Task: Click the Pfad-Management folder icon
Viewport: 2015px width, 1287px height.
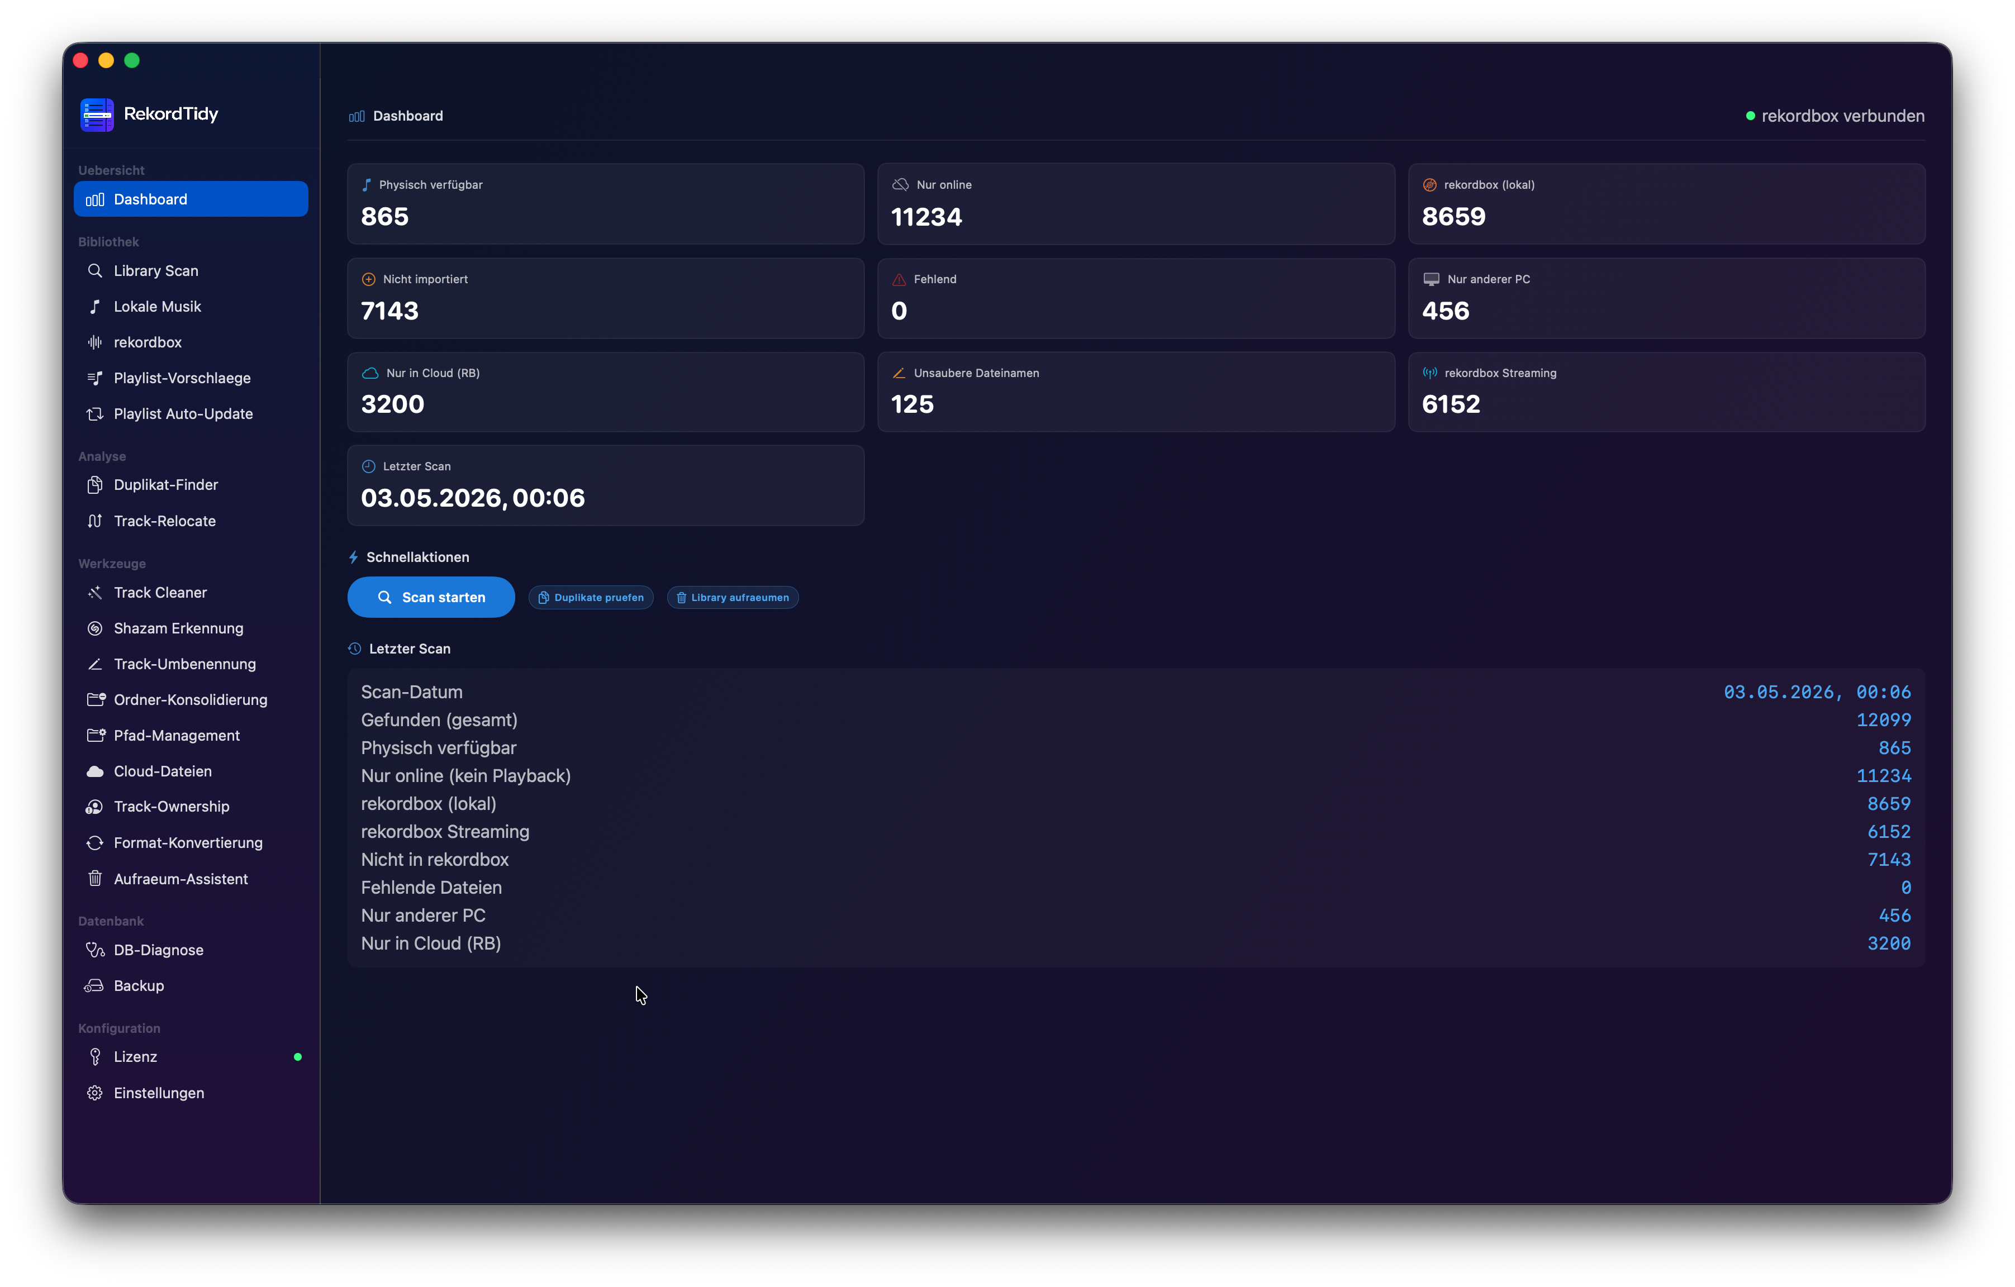Action: tap(96, 735)
